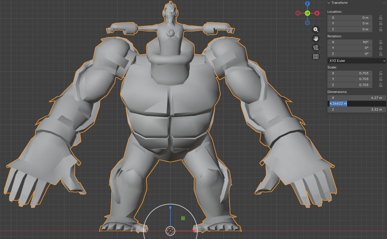This screenshot has width=387, height=239.
Task: Click the Transform panel drag handle dots
Action: click(x=384, y=3)
